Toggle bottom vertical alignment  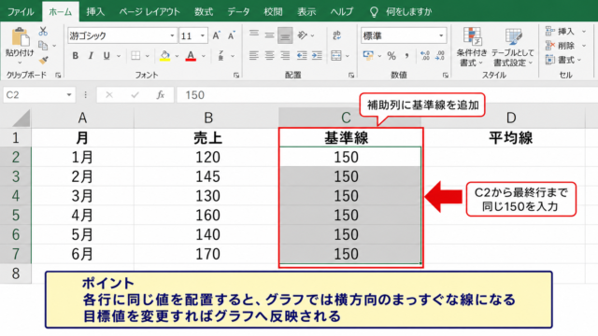(x=285, y=35)
